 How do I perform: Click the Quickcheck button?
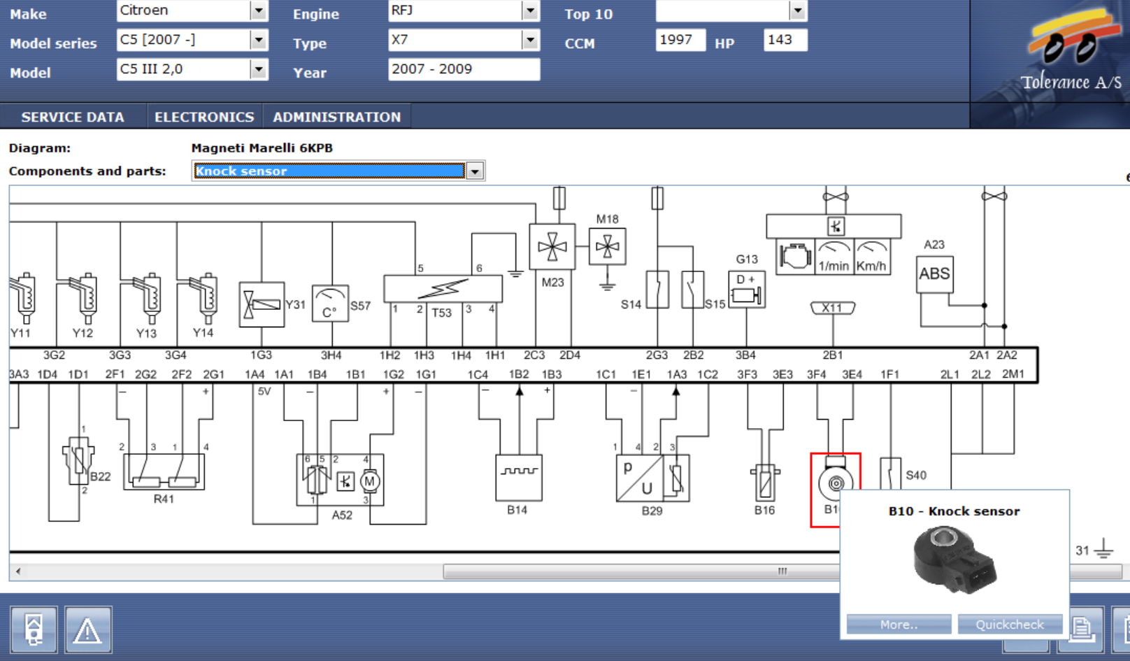(1010, 625)
